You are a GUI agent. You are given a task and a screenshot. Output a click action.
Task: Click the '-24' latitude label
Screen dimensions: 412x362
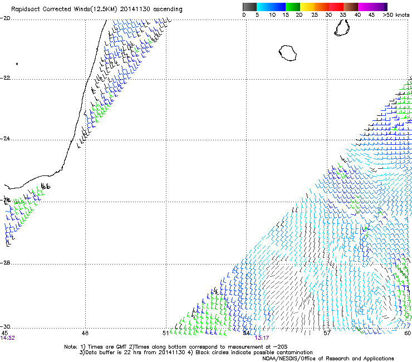[x=5, y=139]
